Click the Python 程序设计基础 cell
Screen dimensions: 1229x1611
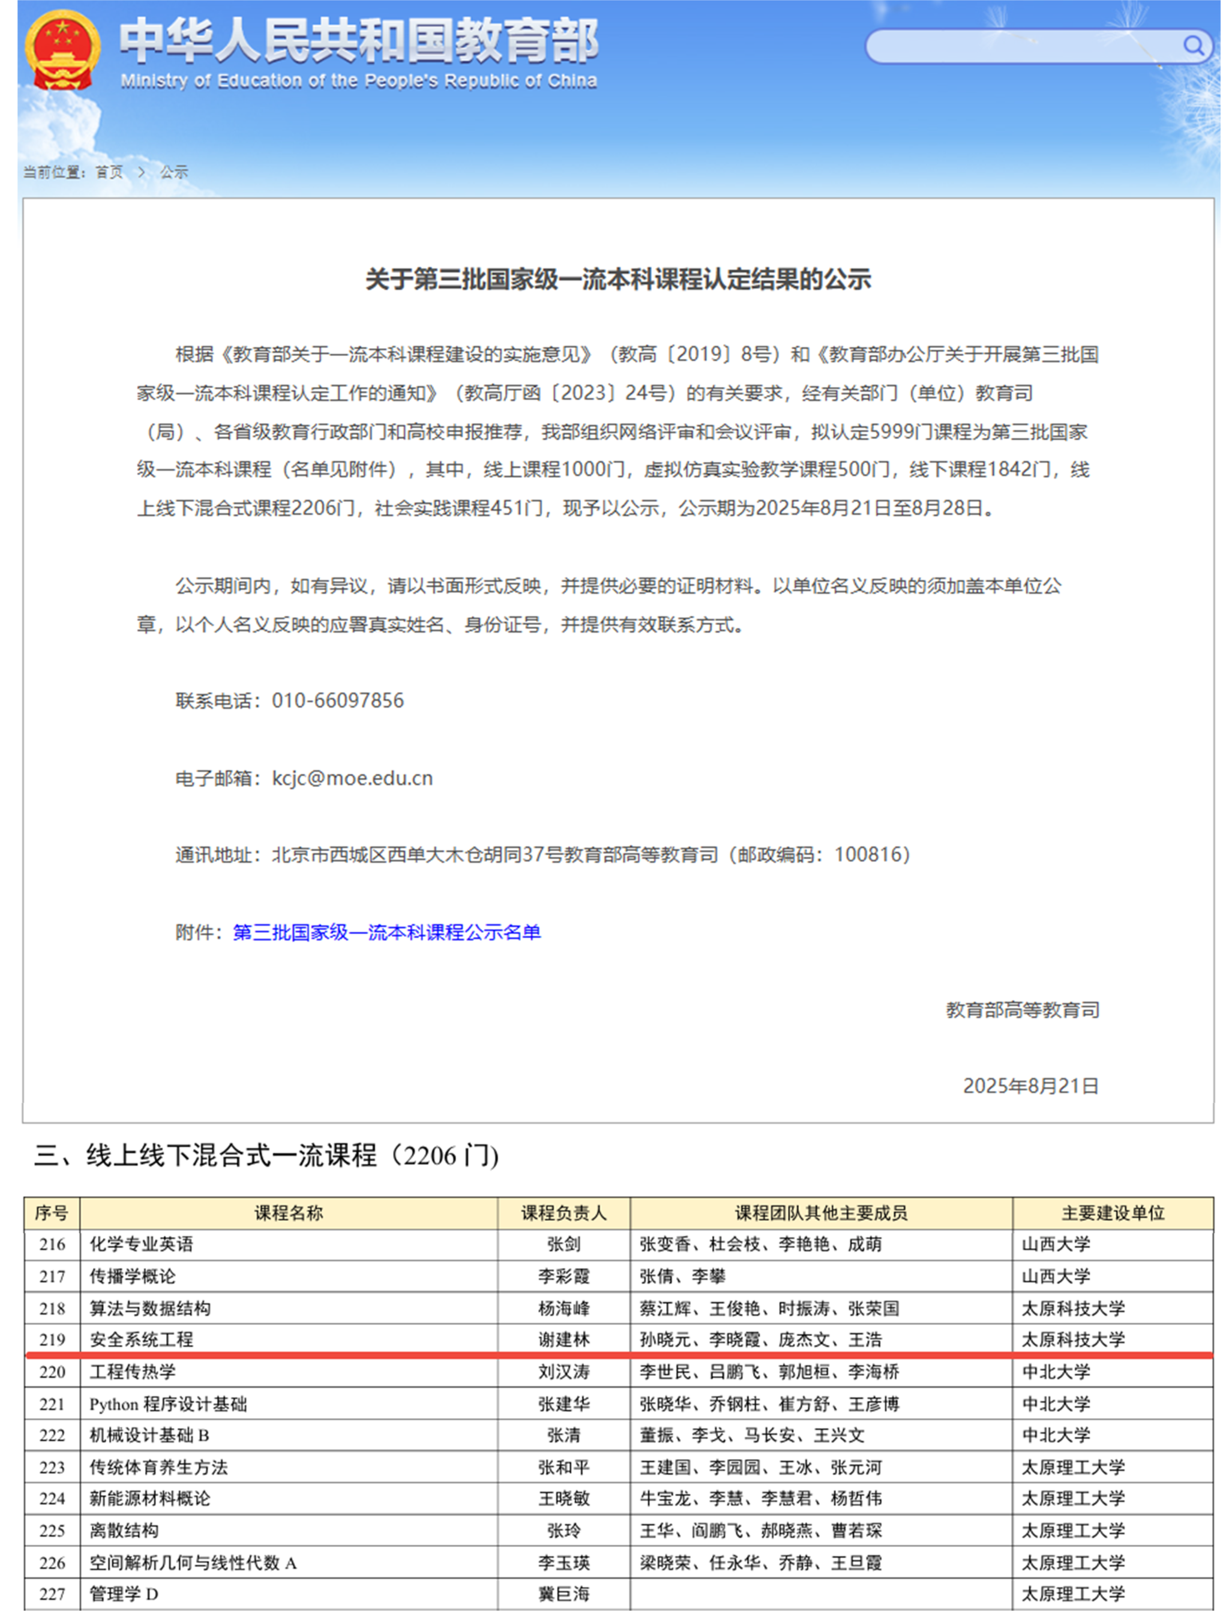(x=168, y=1404)
